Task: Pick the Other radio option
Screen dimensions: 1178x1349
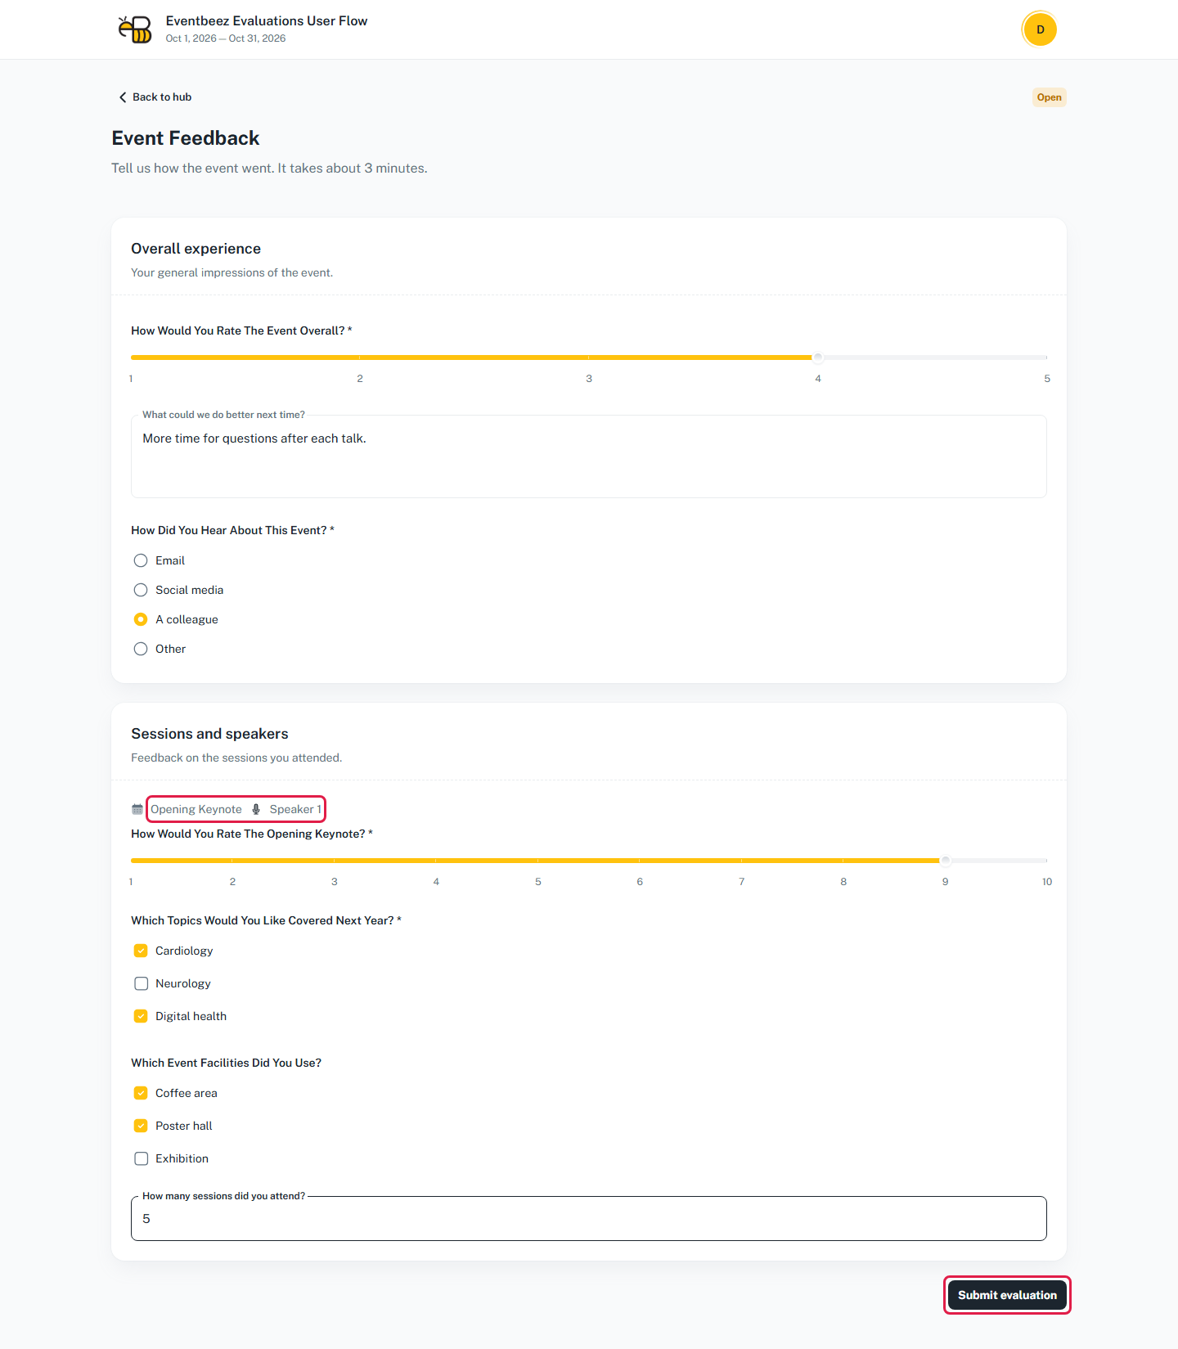Action: click(141, 649)
